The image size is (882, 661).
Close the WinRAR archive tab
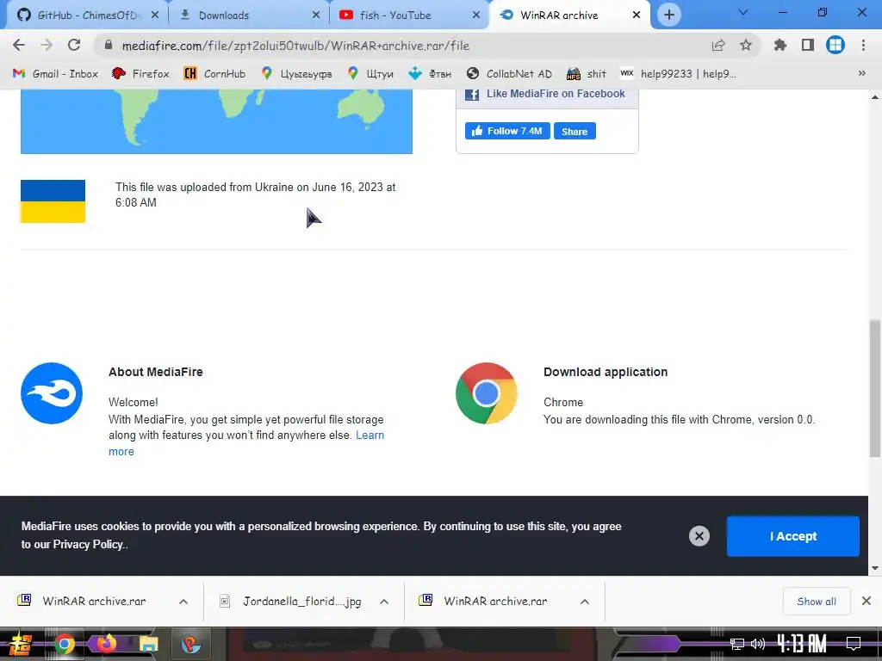(x=637, y=15)
